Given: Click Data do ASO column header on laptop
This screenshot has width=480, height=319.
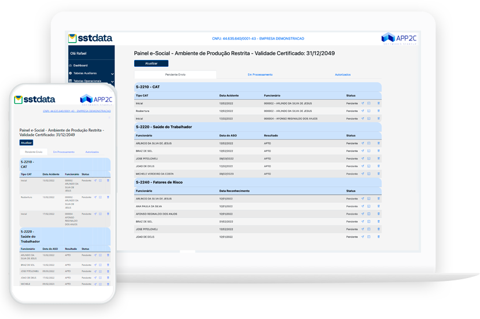Looking at the screenshot, I should (228, 136).
